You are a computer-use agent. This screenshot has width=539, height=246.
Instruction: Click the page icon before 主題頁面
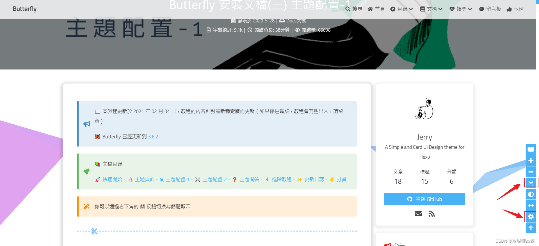[x=130, y=180]
